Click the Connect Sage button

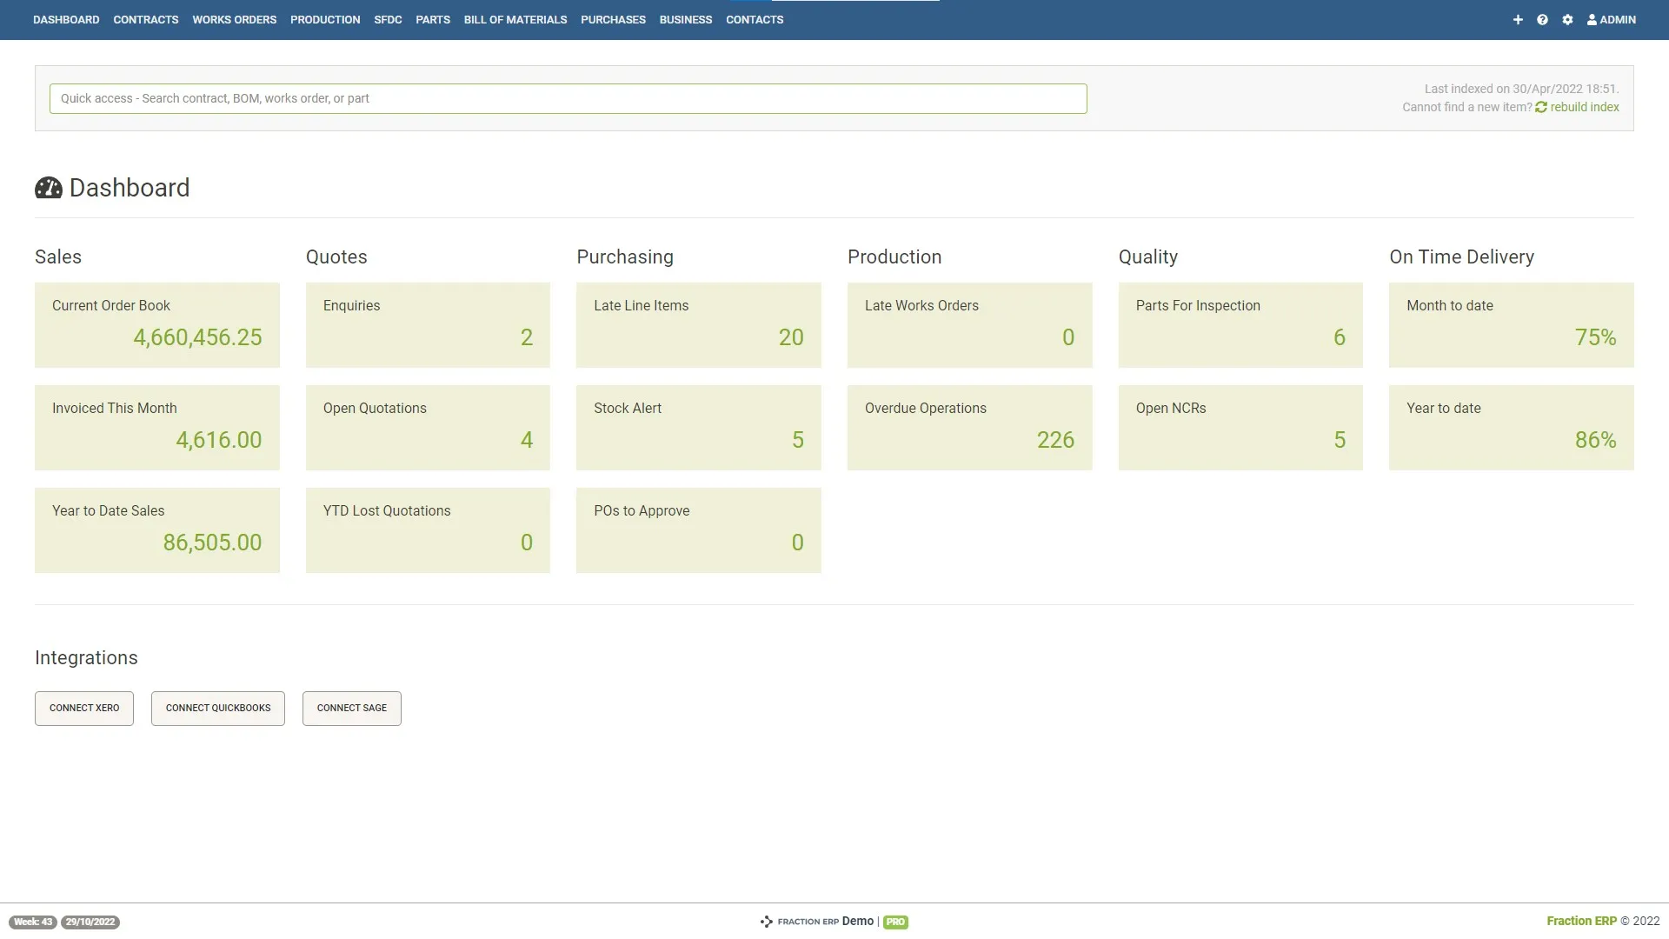point(352,708)
